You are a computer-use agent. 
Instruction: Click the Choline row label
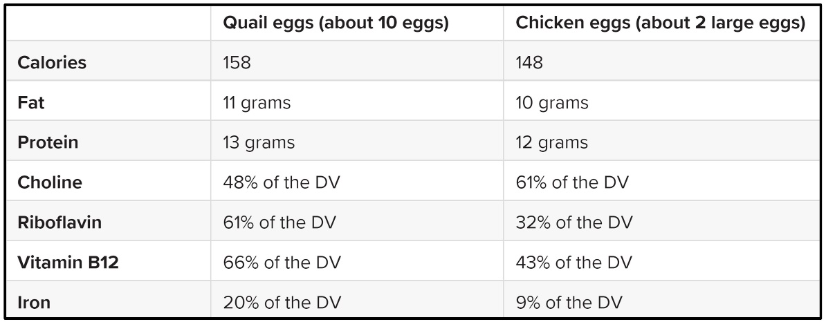pyautogui.click(x=50, y=183)
